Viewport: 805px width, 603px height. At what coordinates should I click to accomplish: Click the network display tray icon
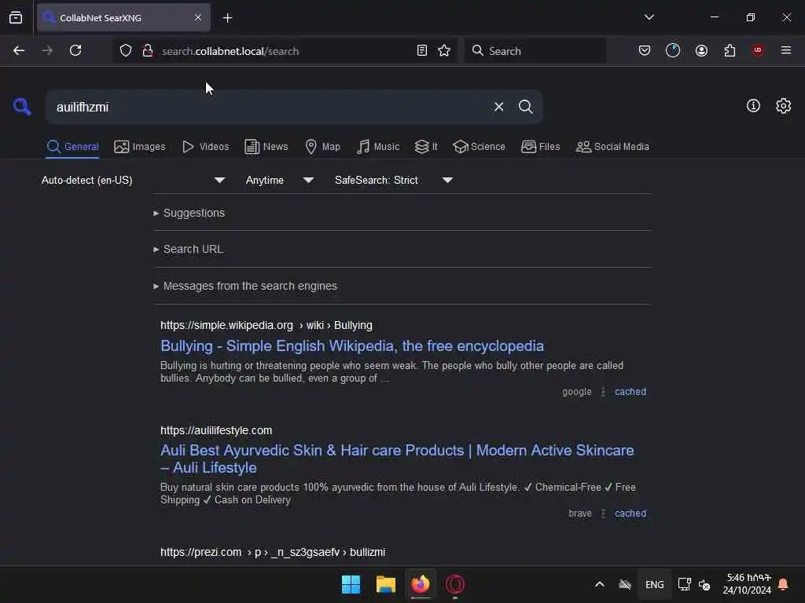684,584
